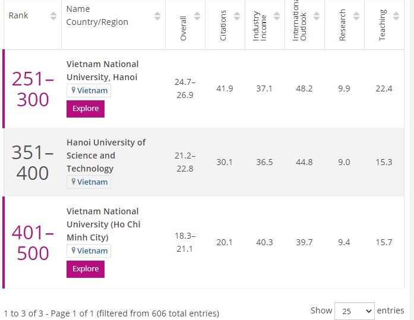This screenshot has height=320, width=414.
Task: Open Vietnam National University (Ho Chi Minh City) link
Action: click(x=103, y=224)
